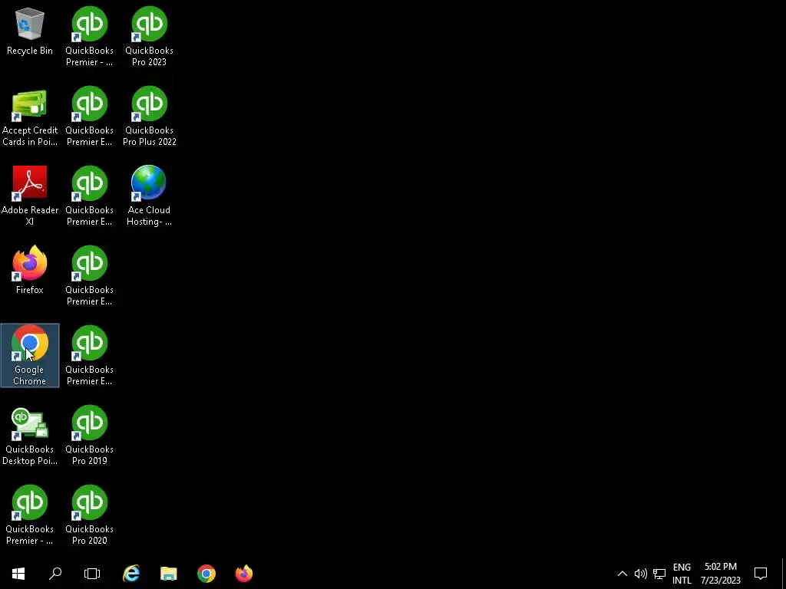
Task: Open QuickBooks Desktop Point of Sale shortcut
Action: click(x=30, y=436)
